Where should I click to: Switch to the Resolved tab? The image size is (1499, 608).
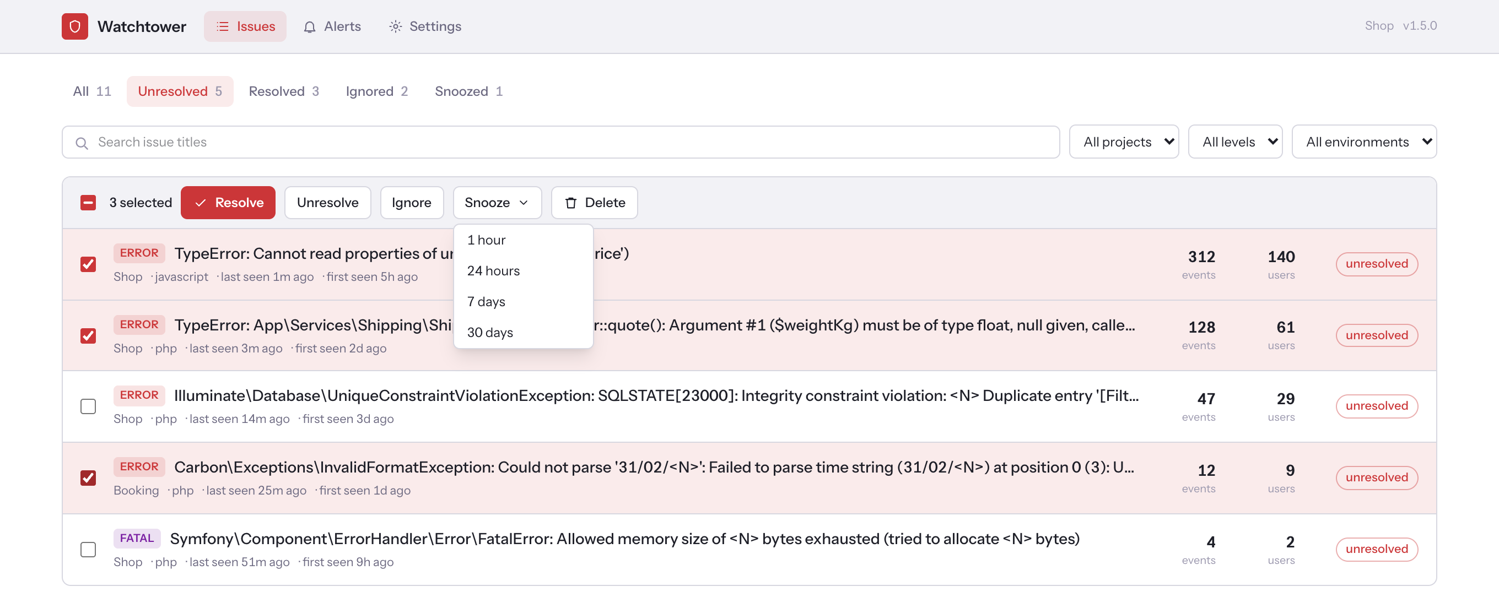coord(283,91)
